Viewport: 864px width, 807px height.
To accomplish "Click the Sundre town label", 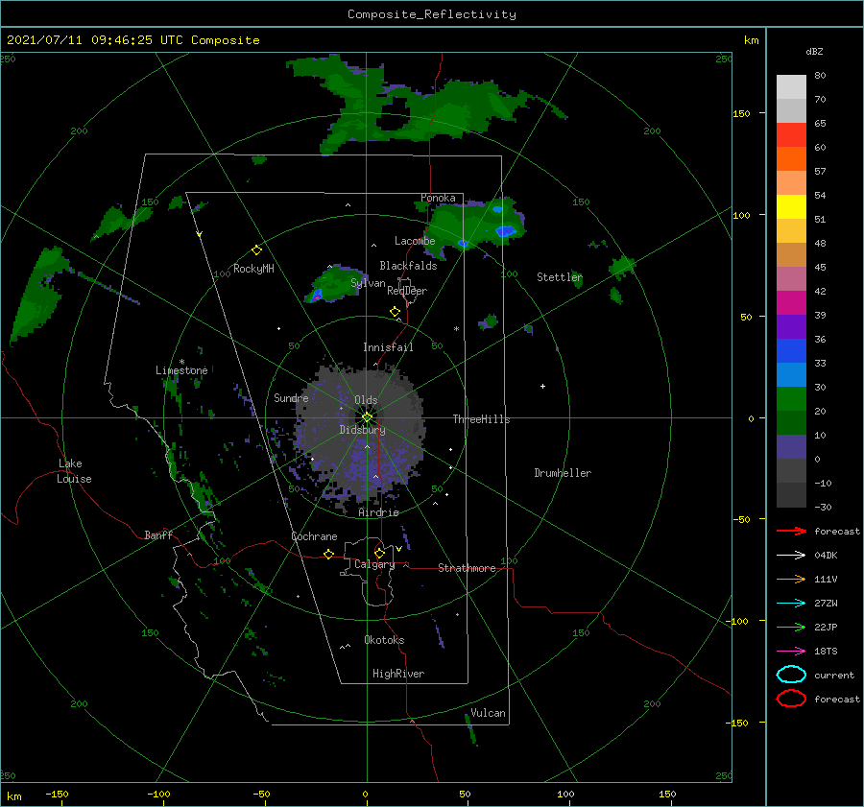I will [x=291, y=397].
